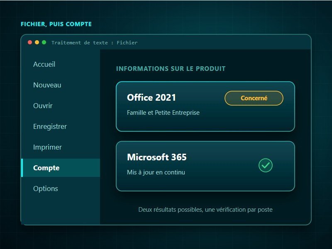Click Enregistrer in the sidebar
The image size is (332, 249).
(x=61, y=126)
